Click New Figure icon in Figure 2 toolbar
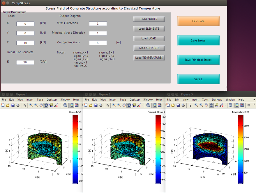Image resolution: width=256 pixels, height=193 pixels. pyautogui.click(x=86, y=105)
